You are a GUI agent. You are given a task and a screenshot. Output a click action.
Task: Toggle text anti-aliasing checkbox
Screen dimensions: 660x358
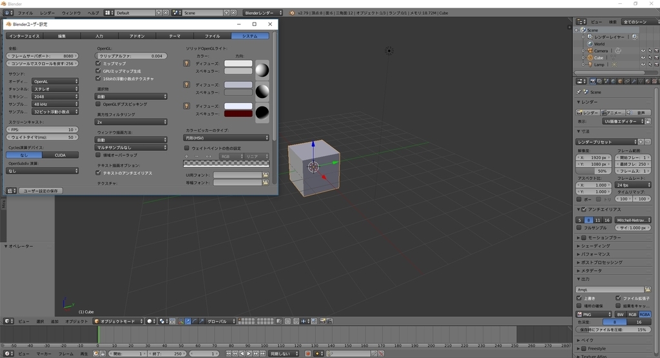(98, 173)
